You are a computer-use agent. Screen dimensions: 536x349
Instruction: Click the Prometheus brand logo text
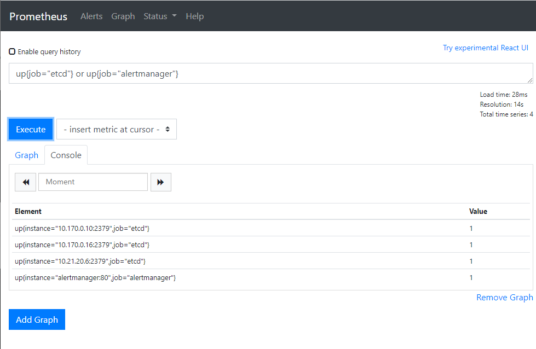[38, 16]
